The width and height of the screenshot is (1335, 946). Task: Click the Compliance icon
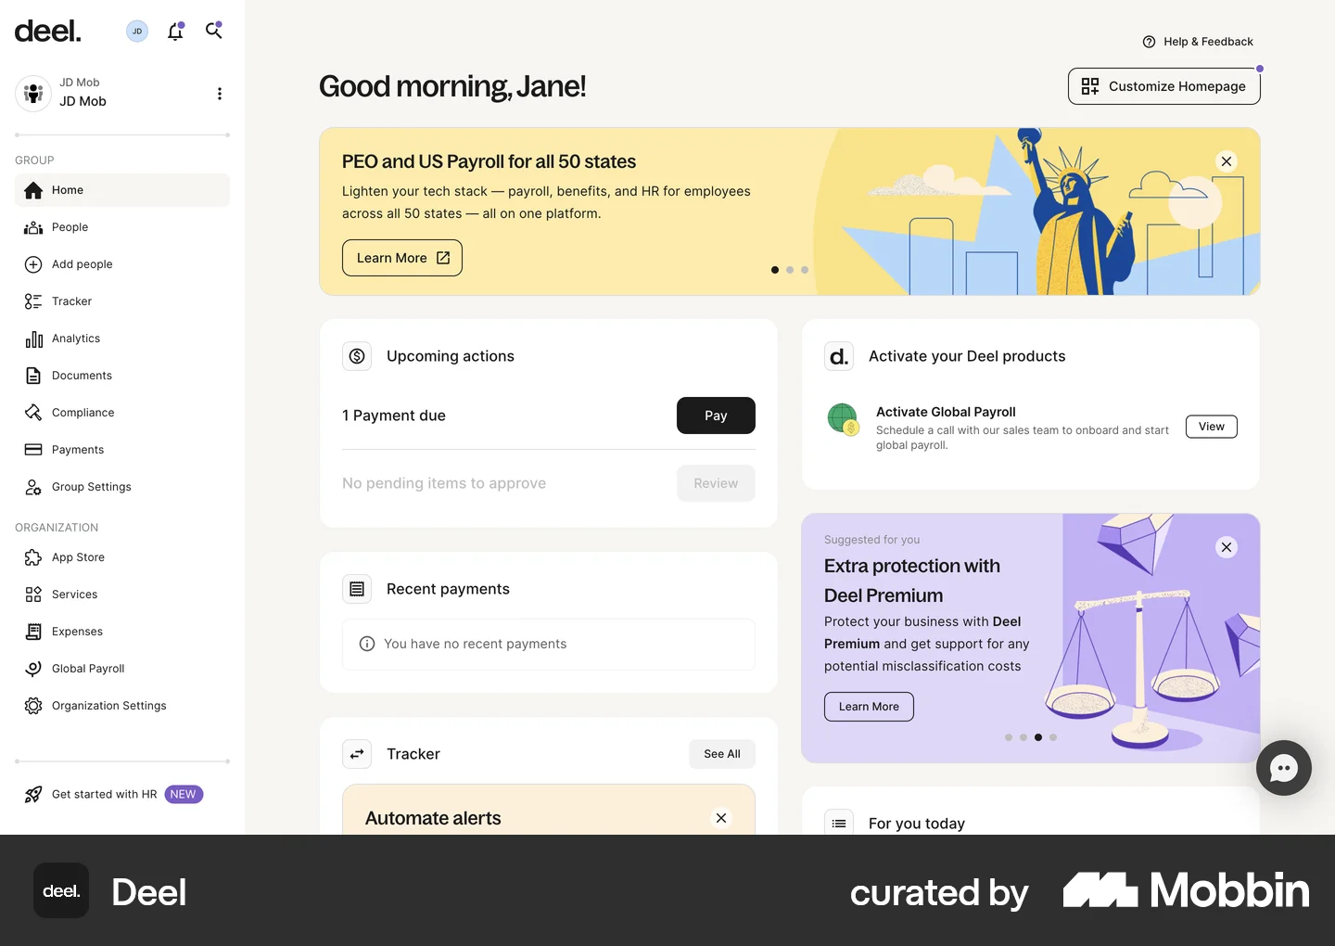[33, 413]
